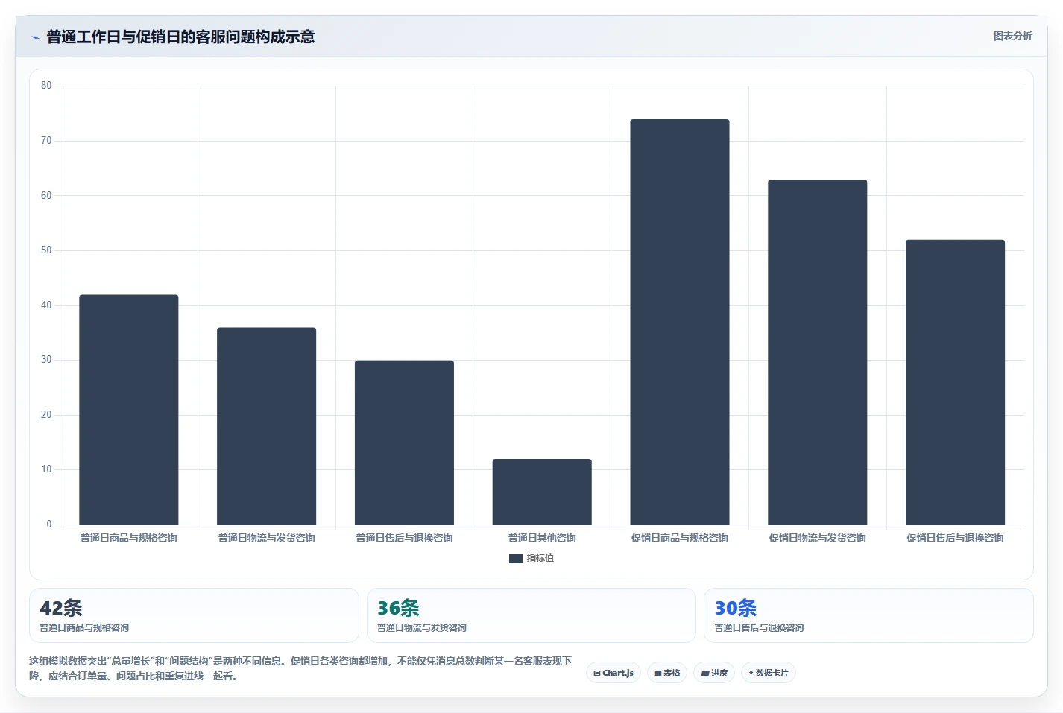Click the small blue icon beside the title
The image size is (1063, 713).
[35, 37]
